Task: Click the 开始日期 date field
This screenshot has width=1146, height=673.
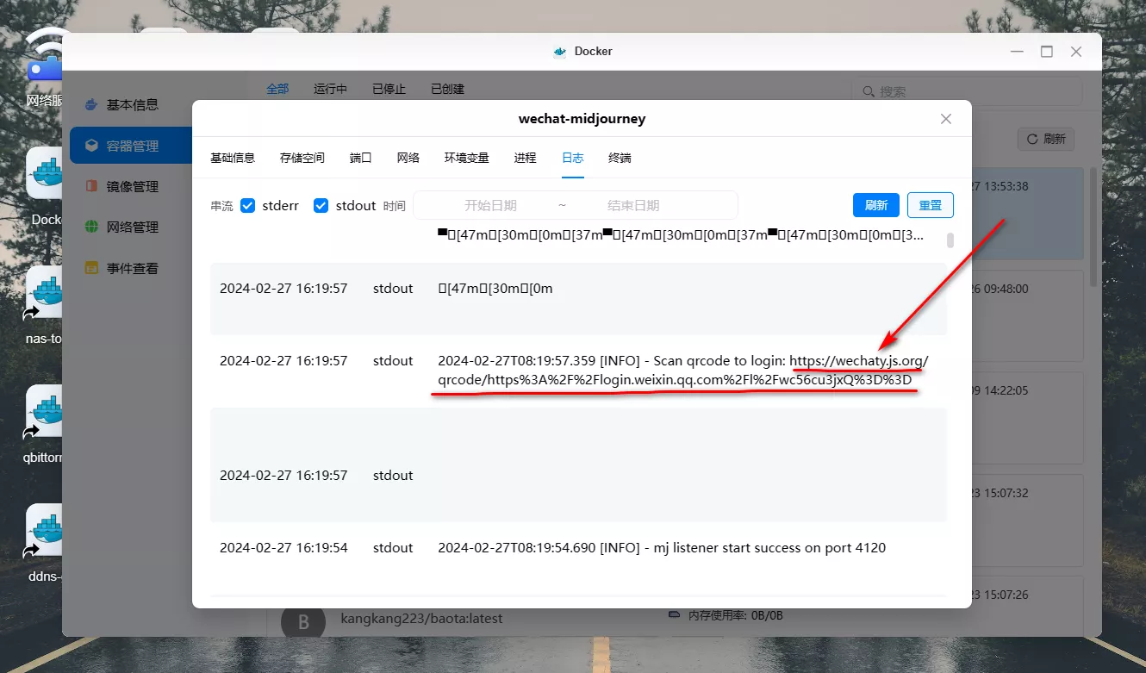Action: (490, 205)
